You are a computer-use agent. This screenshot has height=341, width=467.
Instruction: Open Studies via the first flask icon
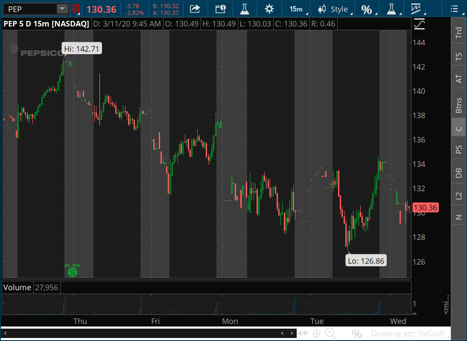245,9
